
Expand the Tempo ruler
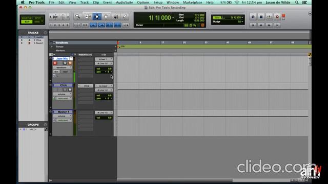coord(52,47)
